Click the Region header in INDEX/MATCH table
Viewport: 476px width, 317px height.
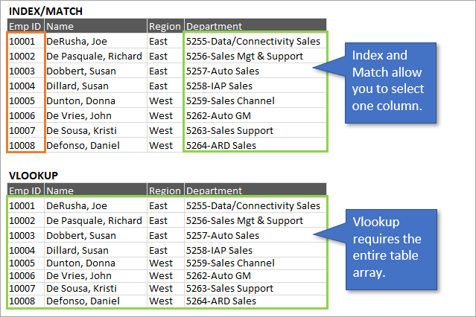click(164, 26)
